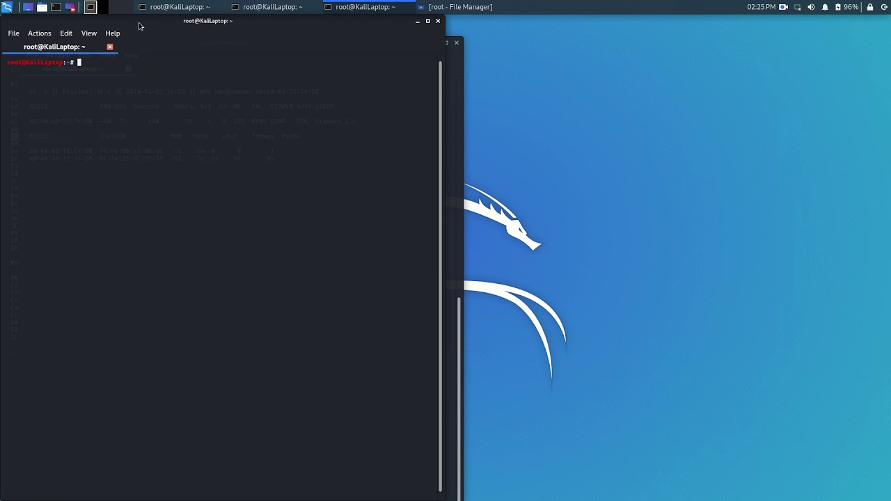The height and width of the screenshot is (501, 891).
Task: Open the volume control tray icon
Action: (811, 7)
